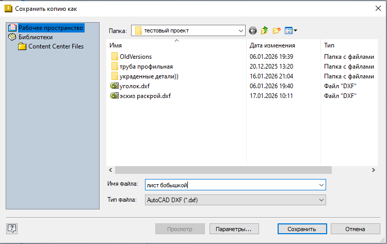Sort by the Имя column header
387x244 pixels.
(x=176, y=45)
